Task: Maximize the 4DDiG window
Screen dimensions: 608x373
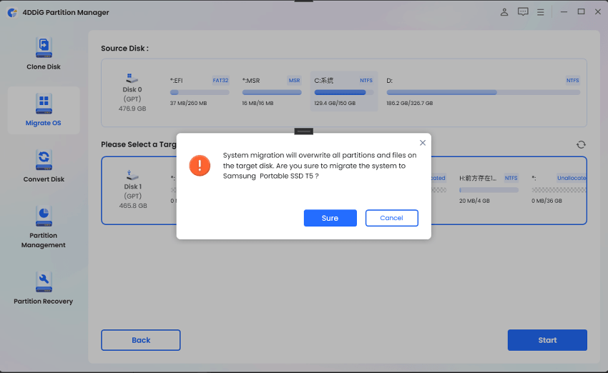Action: coord(581,12)
